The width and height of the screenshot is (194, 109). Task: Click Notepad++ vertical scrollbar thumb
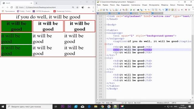(192, 65)
